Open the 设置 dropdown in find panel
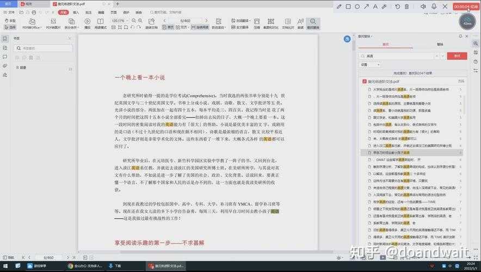Image resolution: width=481 pixels, height=272 pixels. coord(370,65)
